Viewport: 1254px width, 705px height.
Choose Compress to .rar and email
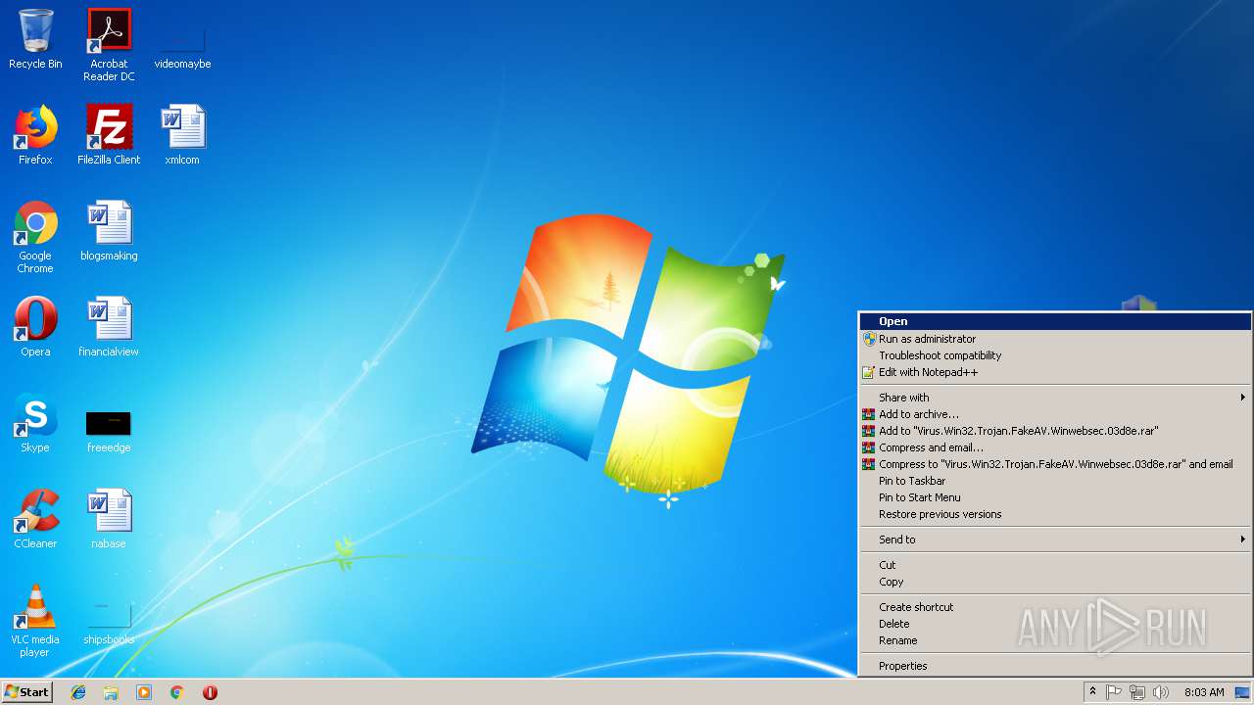1055,464
